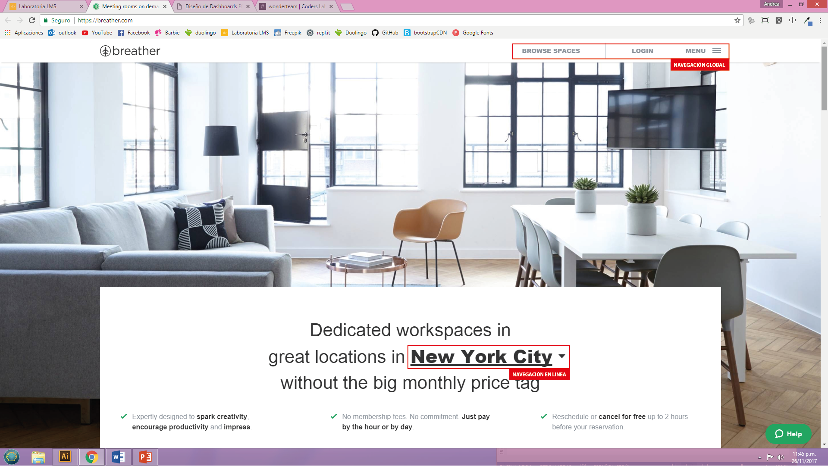Viewport: 828px width, 466px height.
Task: Open the Aplicaciones apps grid shortcut
Action: (24, 33)
